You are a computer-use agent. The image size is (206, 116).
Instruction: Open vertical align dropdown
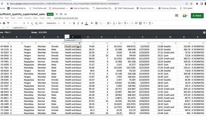[115, 23]
